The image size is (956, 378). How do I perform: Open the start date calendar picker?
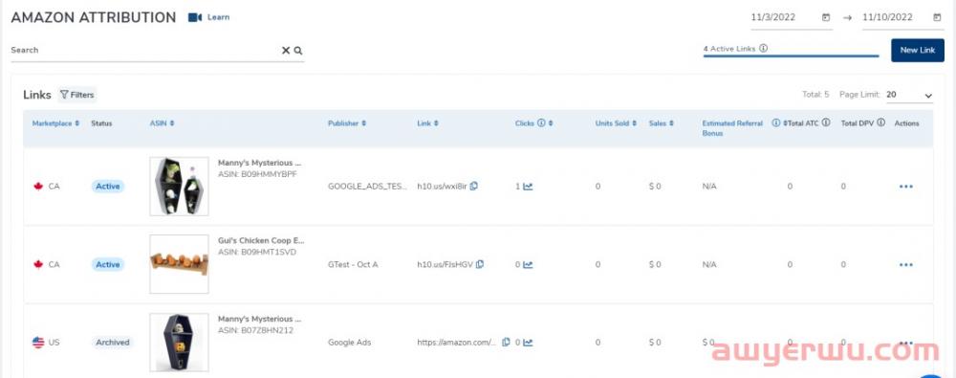[826, 17]
